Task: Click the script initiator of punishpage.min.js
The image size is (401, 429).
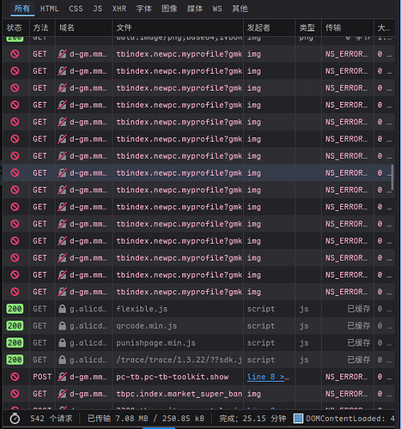Action: (x=261, y=342)
